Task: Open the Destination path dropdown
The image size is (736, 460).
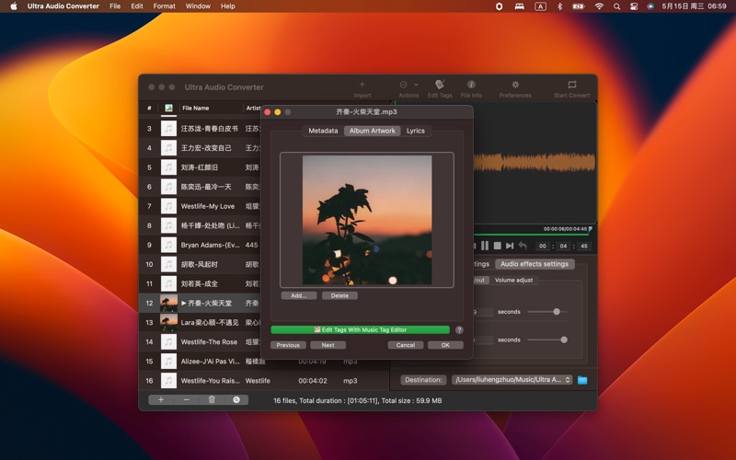Action: click(x=512, y=380)
